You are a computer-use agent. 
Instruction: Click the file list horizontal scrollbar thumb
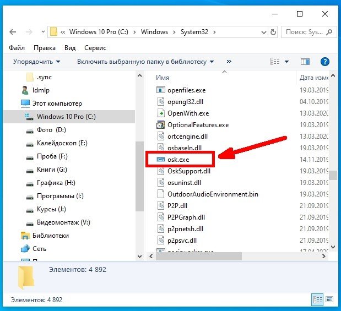(x=199, y=257)
